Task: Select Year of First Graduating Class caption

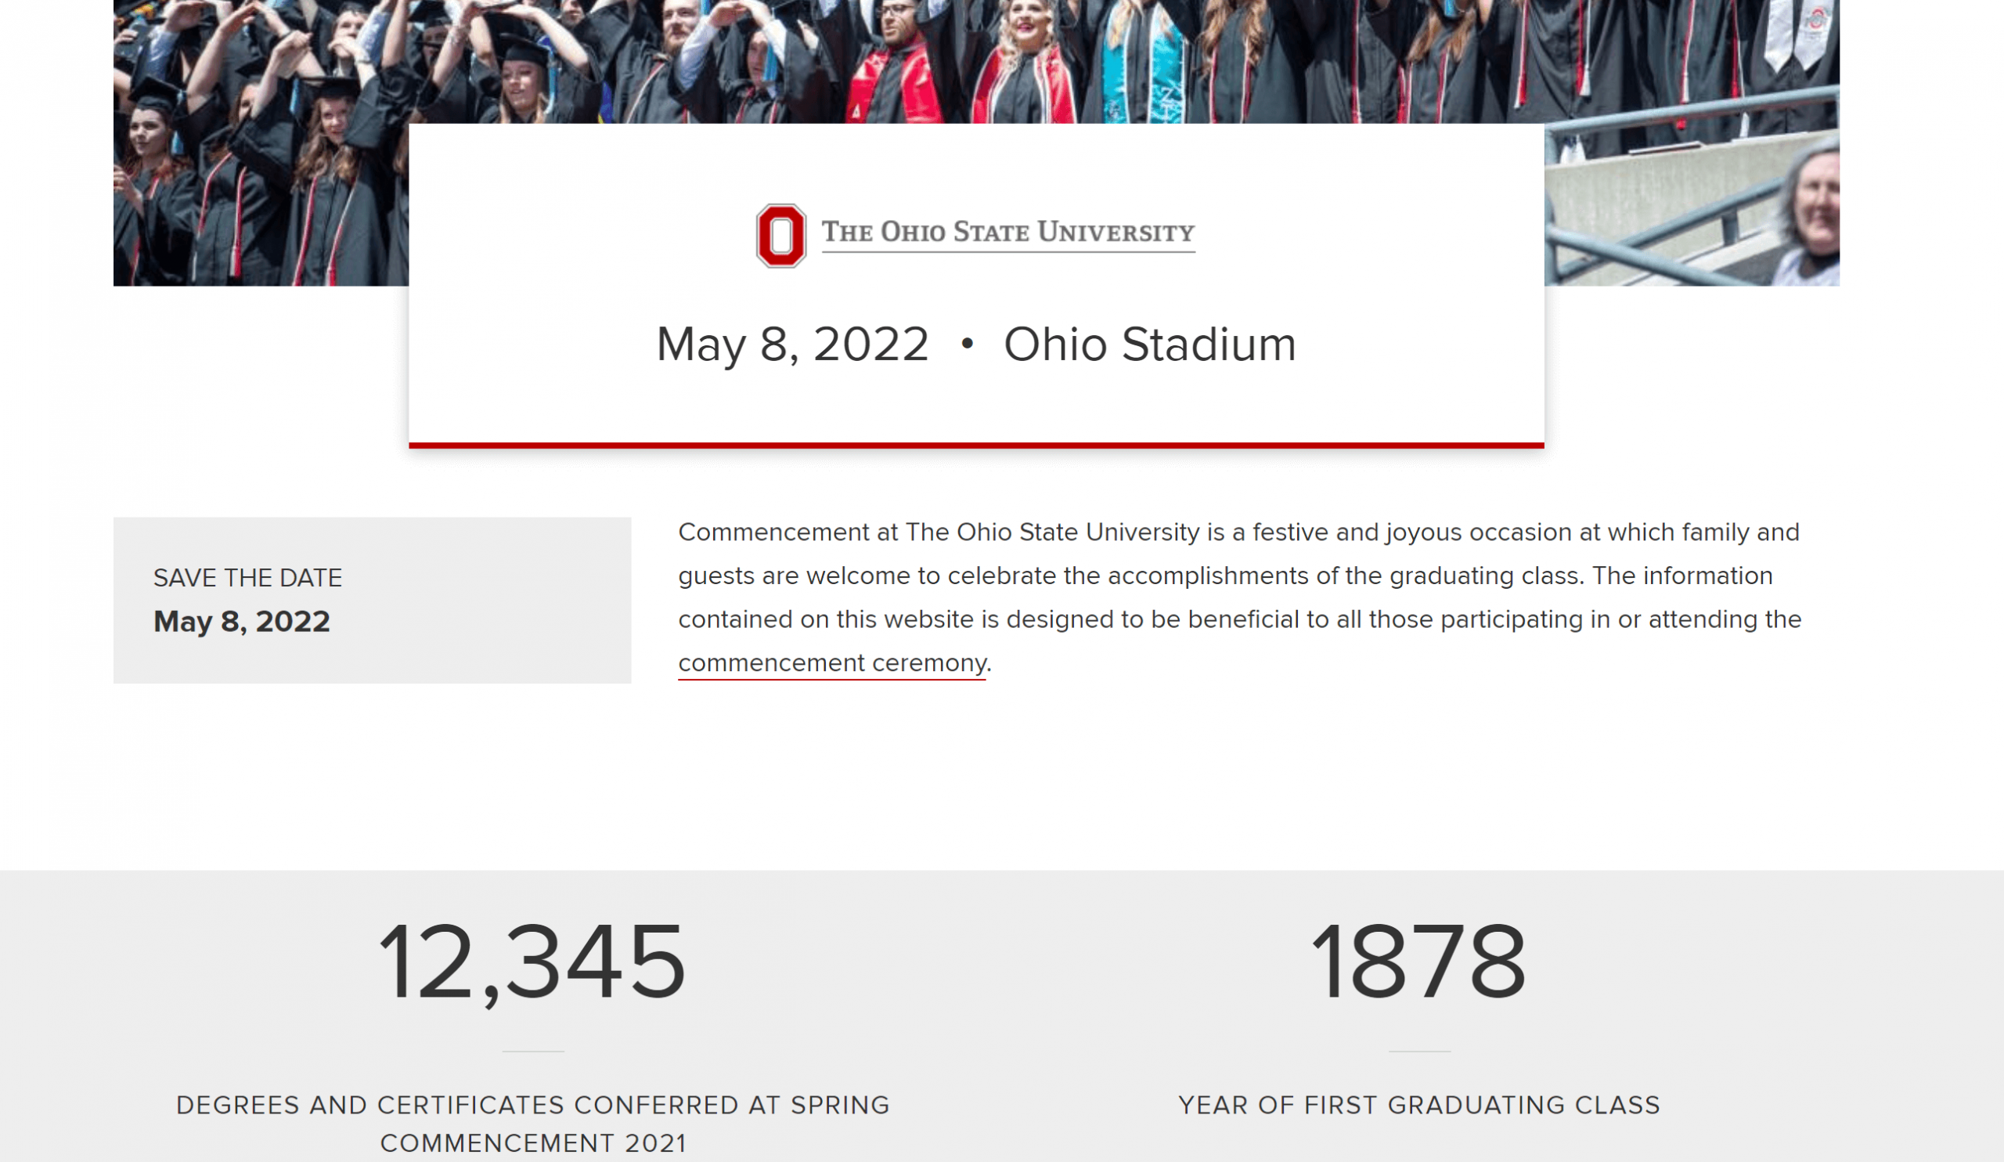Action: [1418, 1106]
